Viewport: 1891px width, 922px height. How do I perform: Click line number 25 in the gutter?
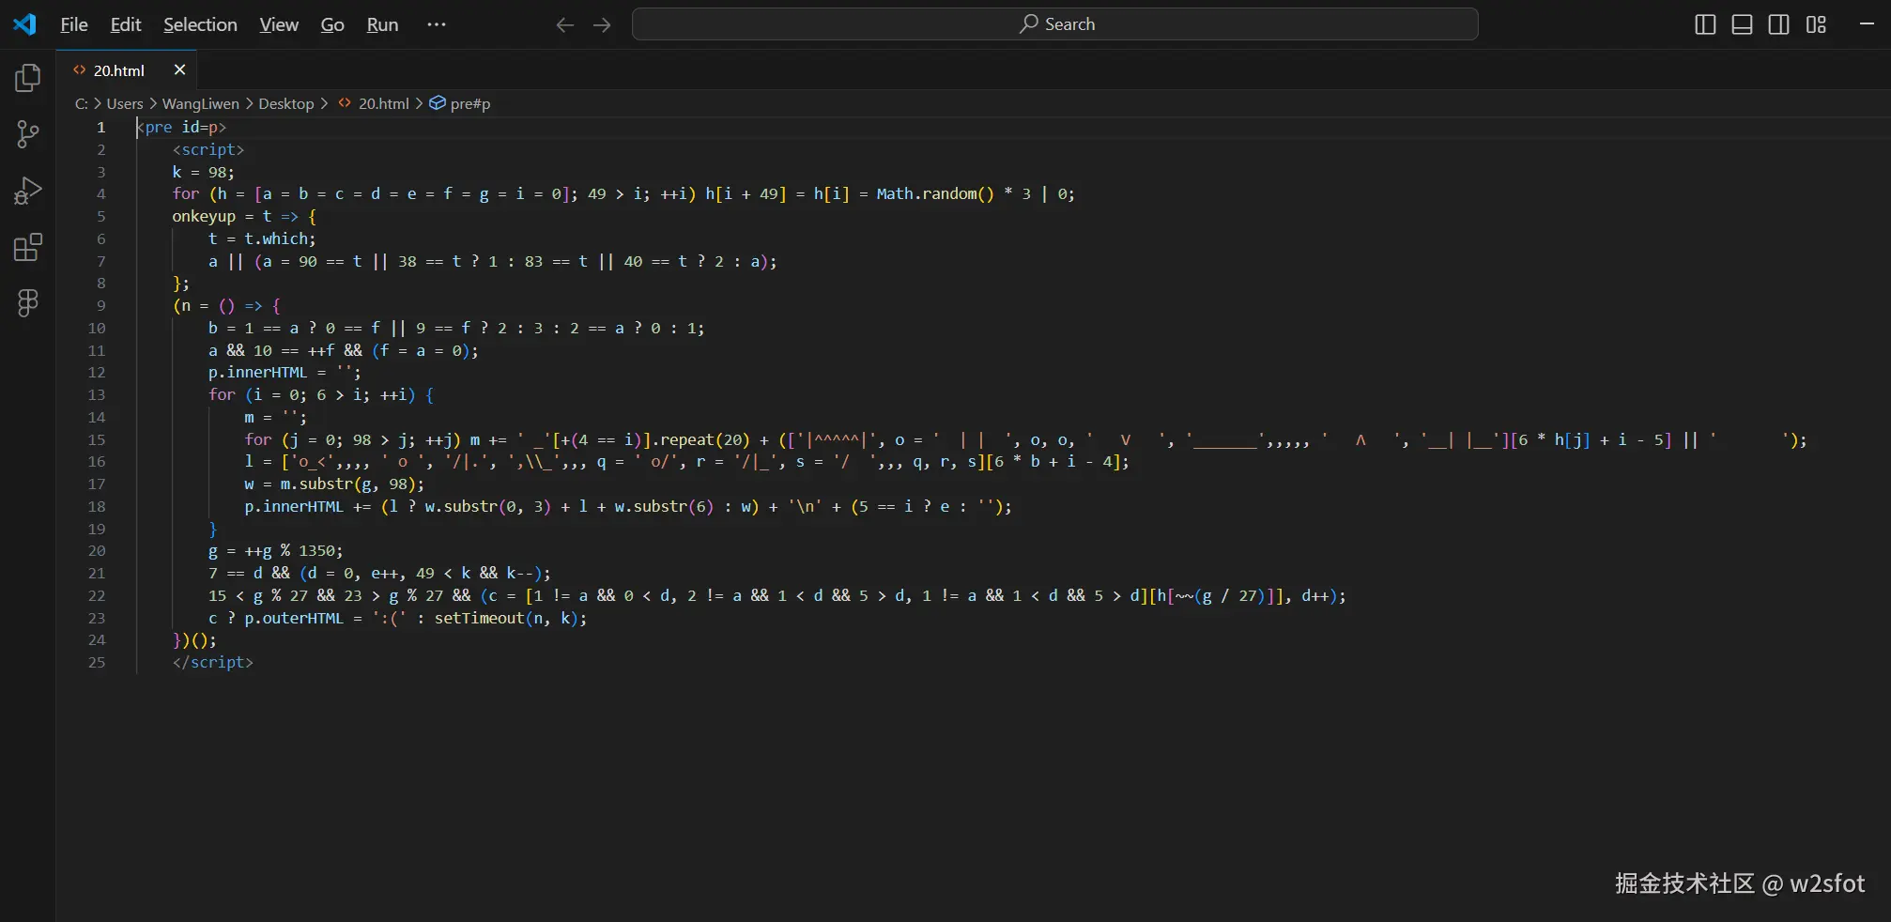(x=97, y=662)
